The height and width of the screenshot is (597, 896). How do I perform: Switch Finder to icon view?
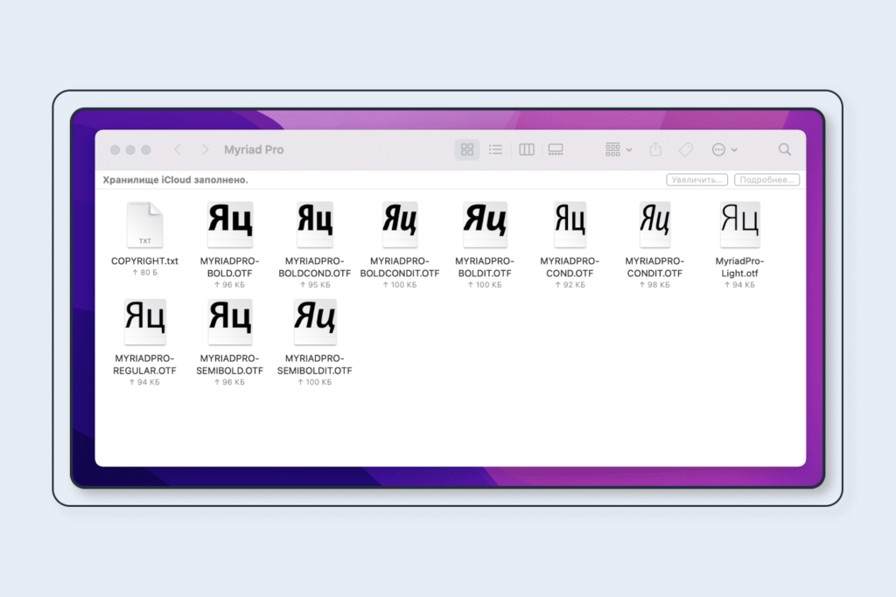(466, 149)
